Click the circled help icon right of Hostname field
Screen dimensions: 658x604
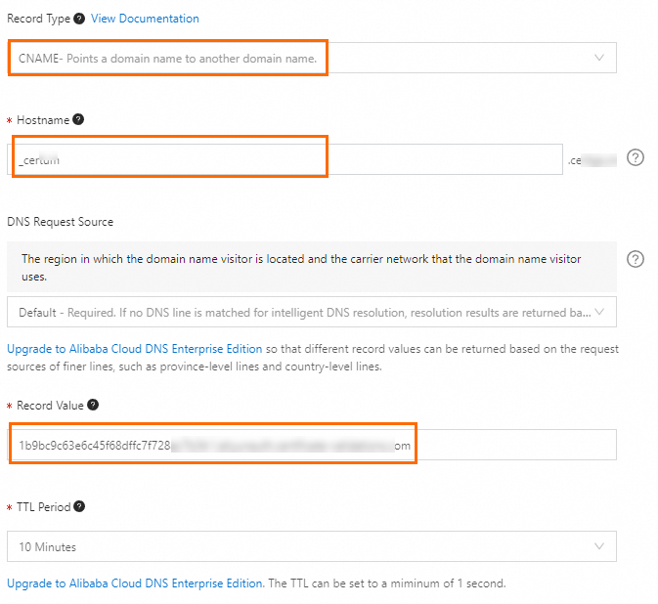pos(635,157)
